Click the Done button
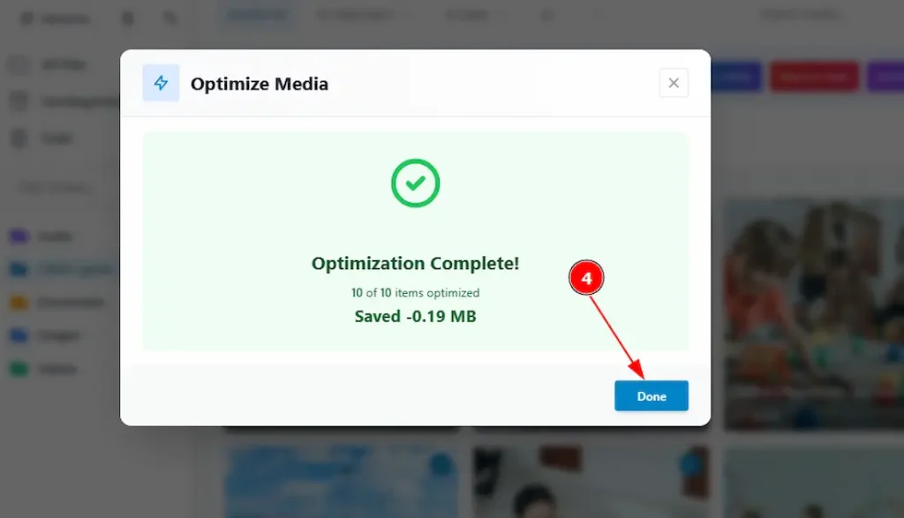The height and width of the screenshot is (518, 904). click(651, 395)
